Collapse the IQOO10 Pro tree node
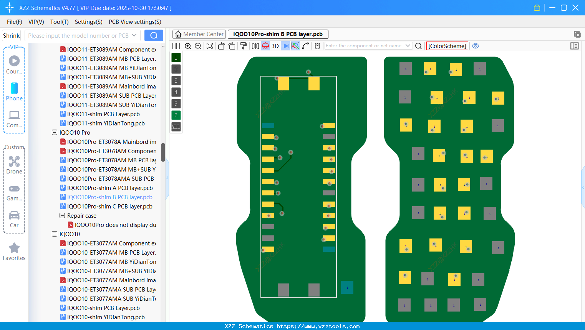Image resolution: width=585 pixels, height=330 pixels. [x=55, y=132]
